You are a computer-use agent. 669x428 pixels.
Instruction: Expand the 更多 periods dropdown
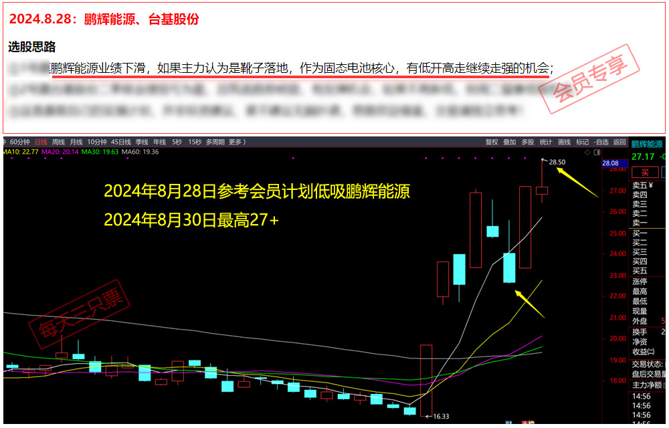[237, 142]
